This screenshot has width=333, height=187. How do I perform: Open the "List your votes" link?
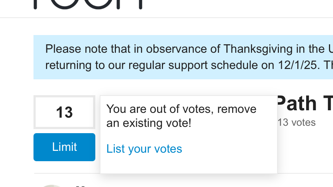click(x=144, y=149)
